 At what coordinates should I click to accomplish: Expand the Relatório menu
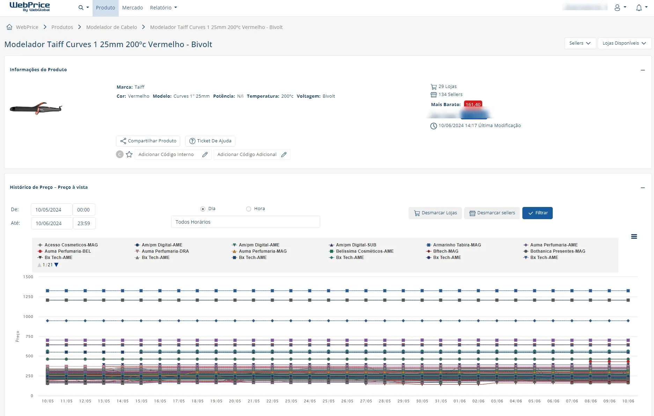pyautogui.click(x=163, y=8)
